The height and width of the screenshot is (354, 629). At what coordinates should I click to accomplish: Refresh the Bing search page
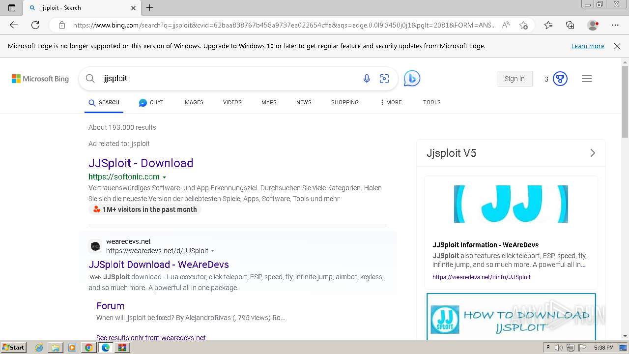35,25
